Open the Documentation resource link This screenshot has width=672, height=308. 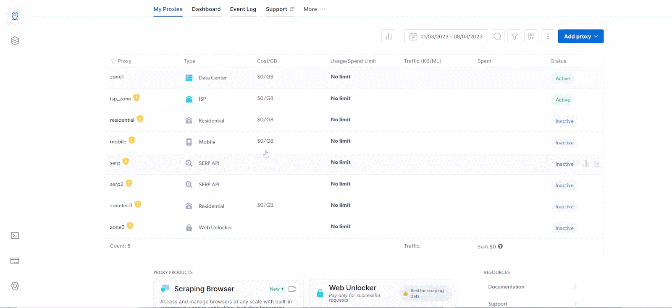pyautogui.click(x=506, y=287)
